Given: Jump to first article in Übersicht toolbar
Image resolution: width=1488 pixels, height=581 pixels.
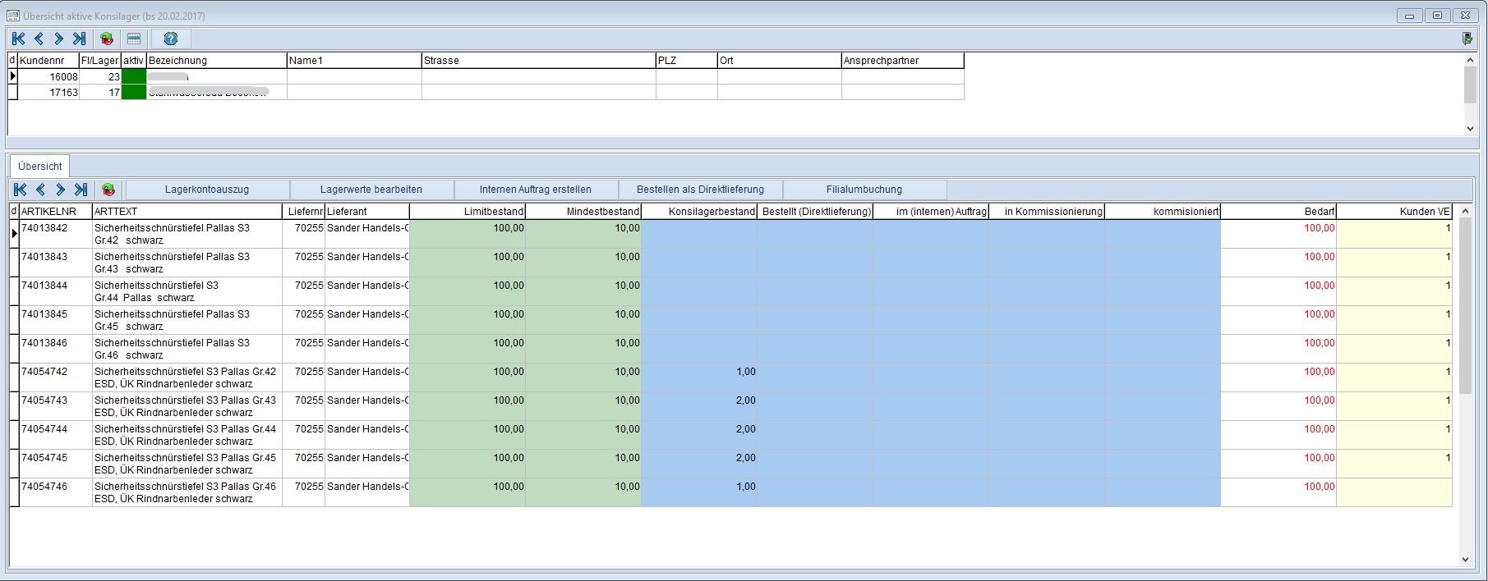Looking at the screenshot, I should [21, 190].
